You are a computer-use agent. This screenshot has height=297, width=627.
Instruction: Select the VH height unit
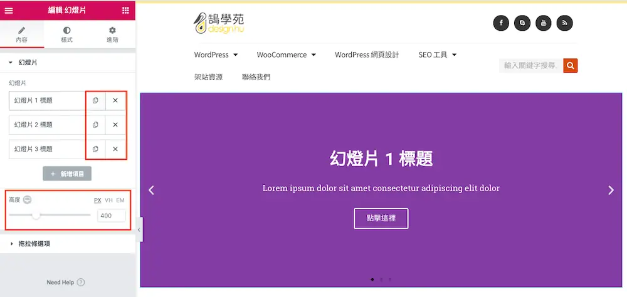pyautogui.click(x=108, y=201)
